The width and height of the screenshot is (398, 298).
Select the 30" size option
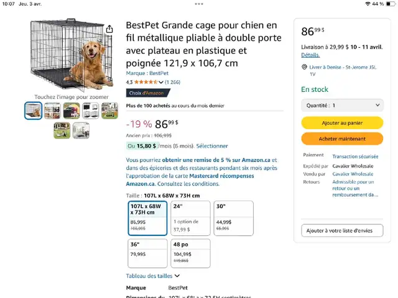point(234,218)
